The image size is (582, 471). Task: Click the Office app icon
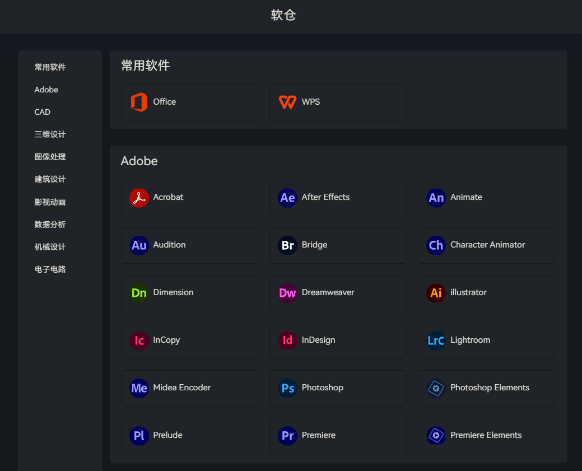point(139,102)
